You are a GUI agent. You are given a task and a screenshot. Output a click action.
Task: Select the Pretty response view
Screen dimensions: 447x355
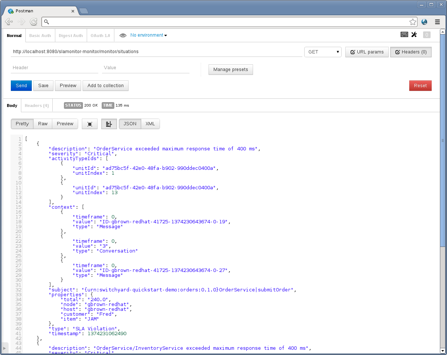coord(22,124)
